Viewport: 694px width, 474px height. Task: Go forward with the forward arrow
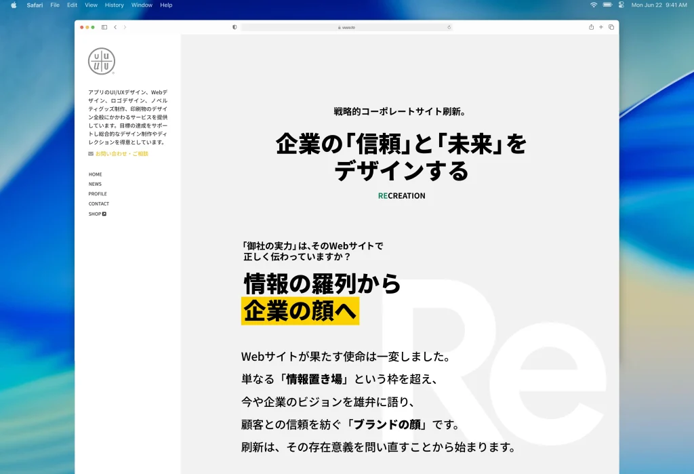[125, 27]
